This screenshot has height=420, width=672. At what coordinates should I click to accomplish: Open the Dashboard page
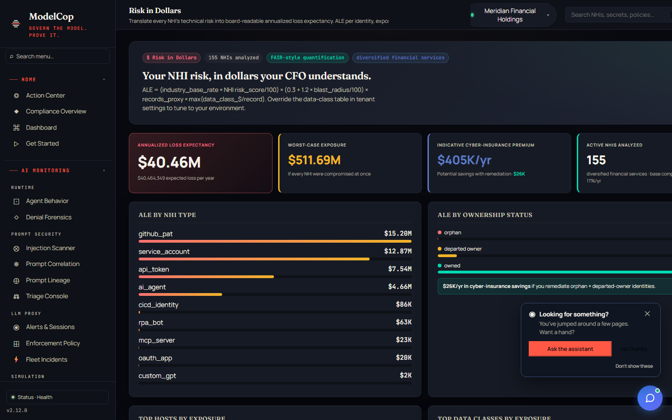point(41,128)
